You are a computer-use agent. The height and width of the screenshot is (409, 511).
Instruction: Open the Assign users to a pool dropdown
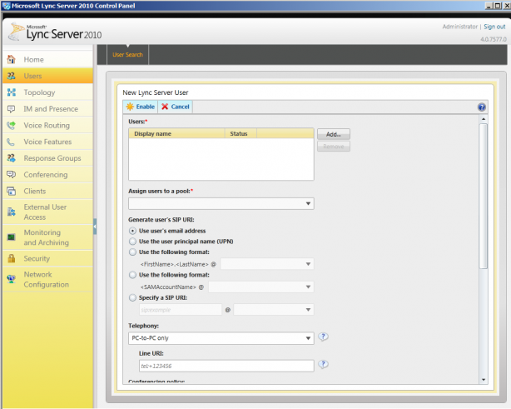pyautogui.click(x=221, y=203)
